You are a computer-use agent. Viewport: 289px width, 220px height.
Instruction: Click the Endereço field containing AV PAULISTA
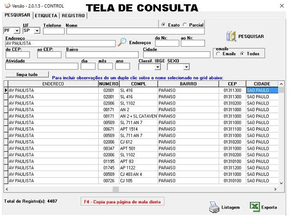[x=60, y=43]
